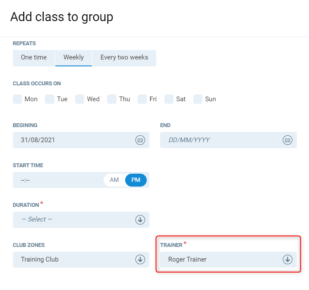
Task: Select the One time repeat option
Action: (x=34, y=58)
